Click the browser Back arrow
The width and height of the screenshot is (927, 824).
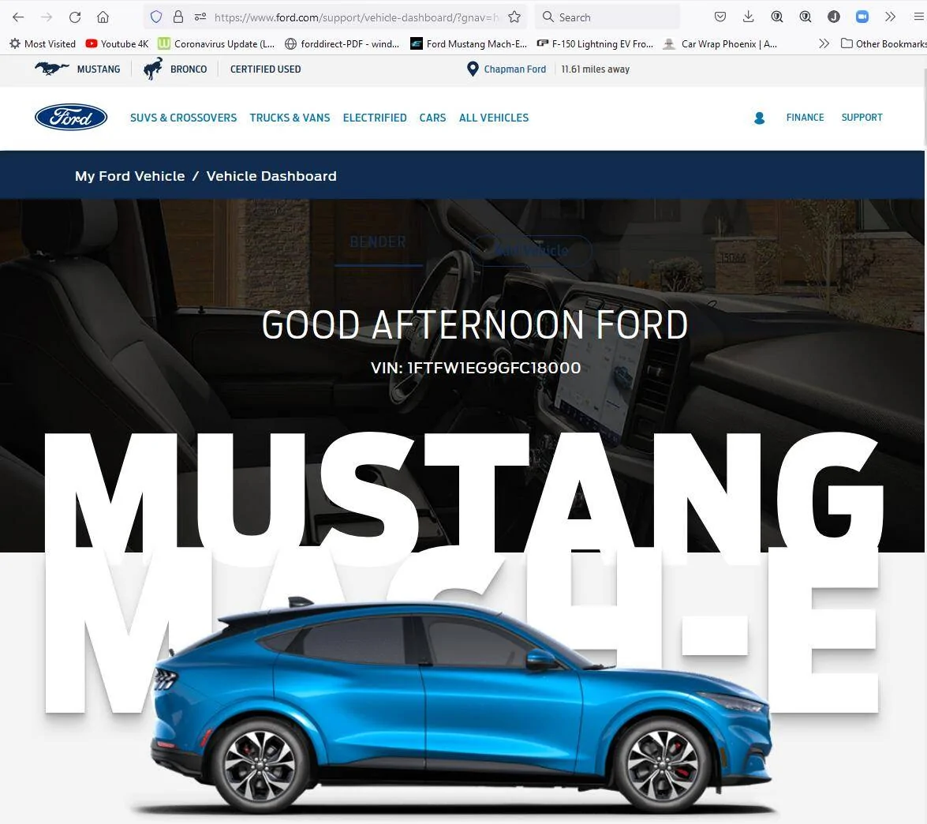[18, 17]
